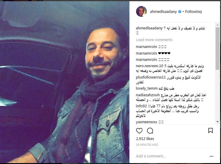View the 2,912 likes list
221x164 pixels.
tap(145, 139)
